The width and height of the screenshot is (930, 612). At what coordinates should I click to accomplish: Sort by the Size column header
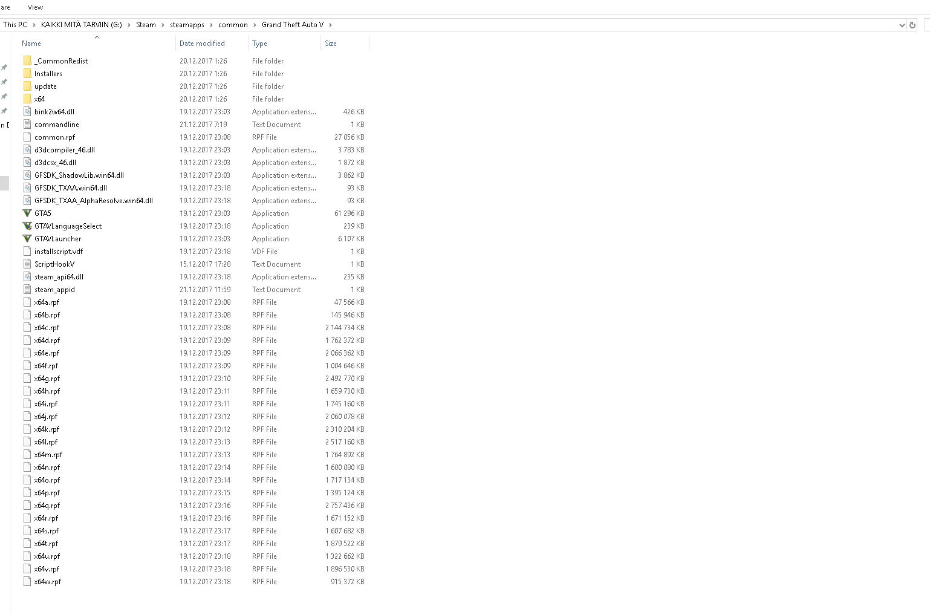[331, 44]
